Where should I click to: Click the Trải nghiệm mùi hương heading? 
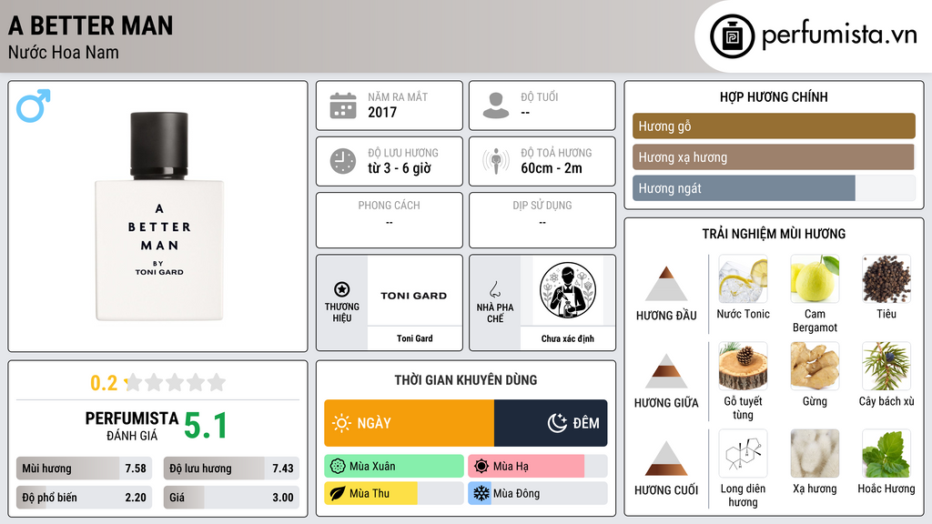point(774,234)
